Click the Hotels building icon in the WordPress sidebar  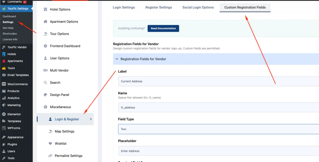4,54
